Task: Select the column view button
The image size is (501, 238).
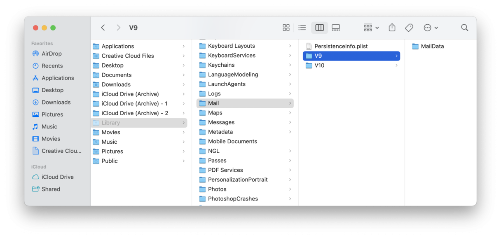Action: [x=319, y=28]
